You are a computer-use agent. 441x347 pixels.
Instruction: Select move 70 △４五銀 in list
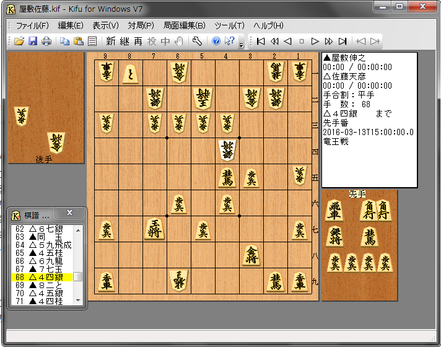click(x=42, y=293)
